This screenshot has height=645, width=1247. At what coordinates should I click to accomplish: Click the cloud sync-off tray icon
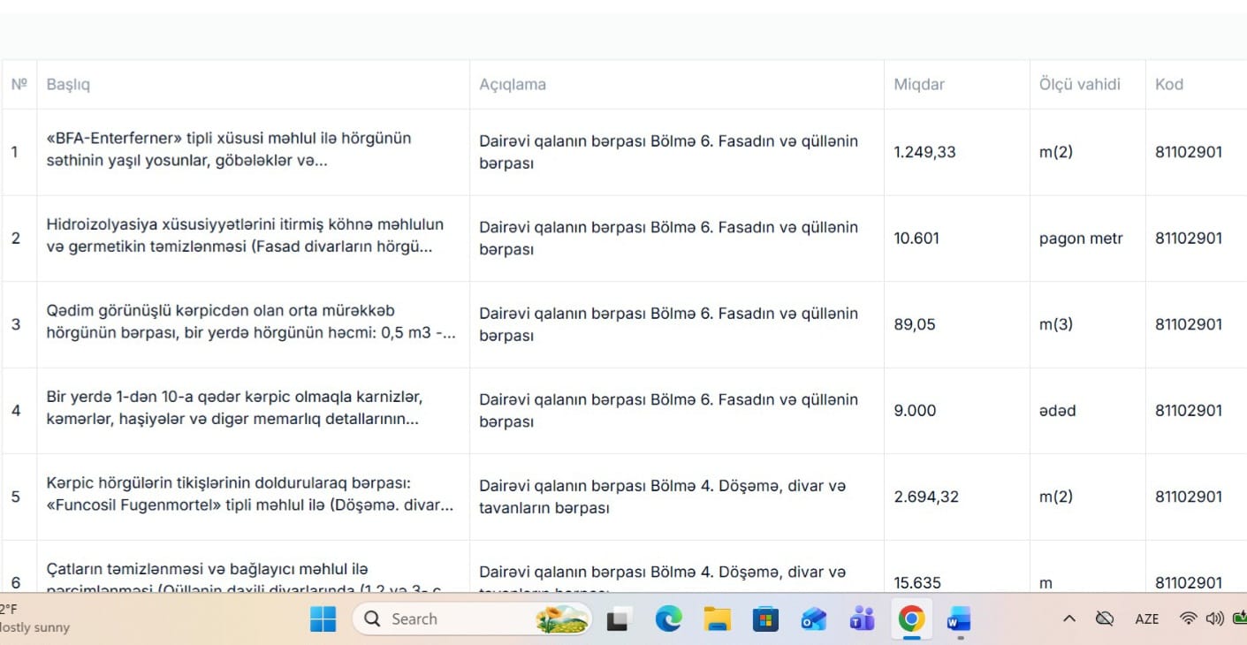(x=1105, y=618)
